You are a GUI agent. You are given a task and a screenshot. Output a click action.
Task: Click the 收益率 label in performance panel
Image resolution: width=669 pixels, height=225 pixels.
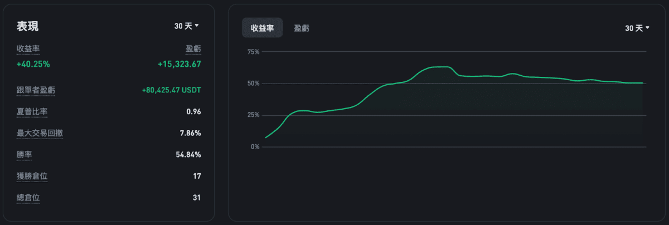tap(28, 49)
